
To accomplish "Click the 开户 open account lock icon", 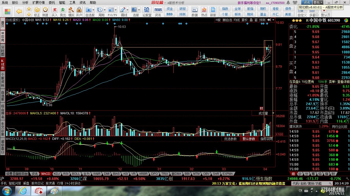I will pos(79,10).
